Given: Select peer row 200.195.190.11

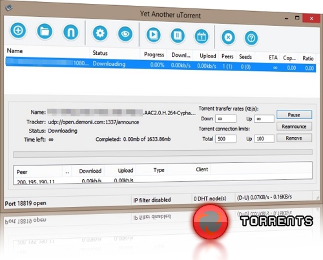Looking at the screenshot, I should point(76,181).
